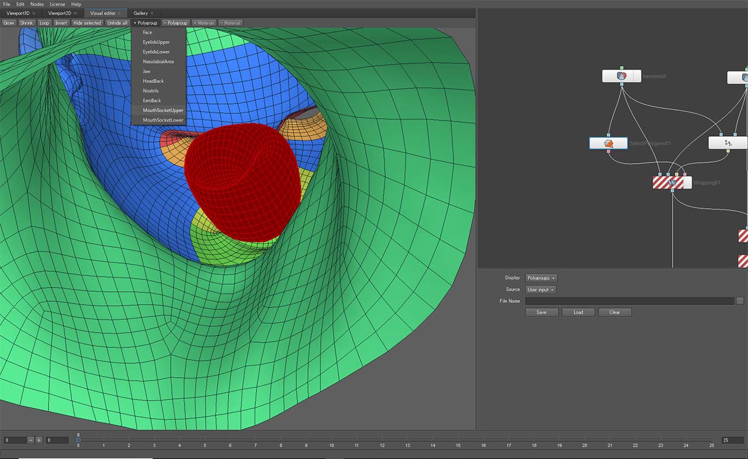Click frame 10 on the timeline
Viewport: 748px width, 459px height.
coord(331,440)
